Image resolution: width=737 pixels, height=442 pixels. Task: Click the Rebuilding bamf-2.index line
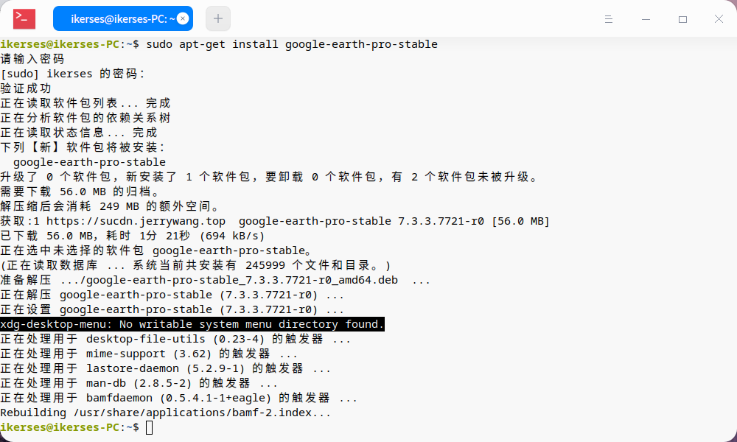(165, 413)
